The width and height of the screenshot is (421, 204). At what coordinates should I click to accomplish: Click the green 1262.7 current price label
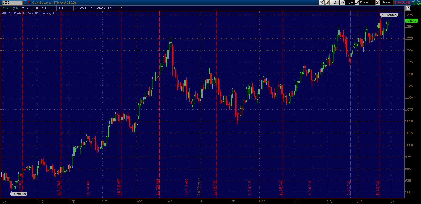pos(411,21)
